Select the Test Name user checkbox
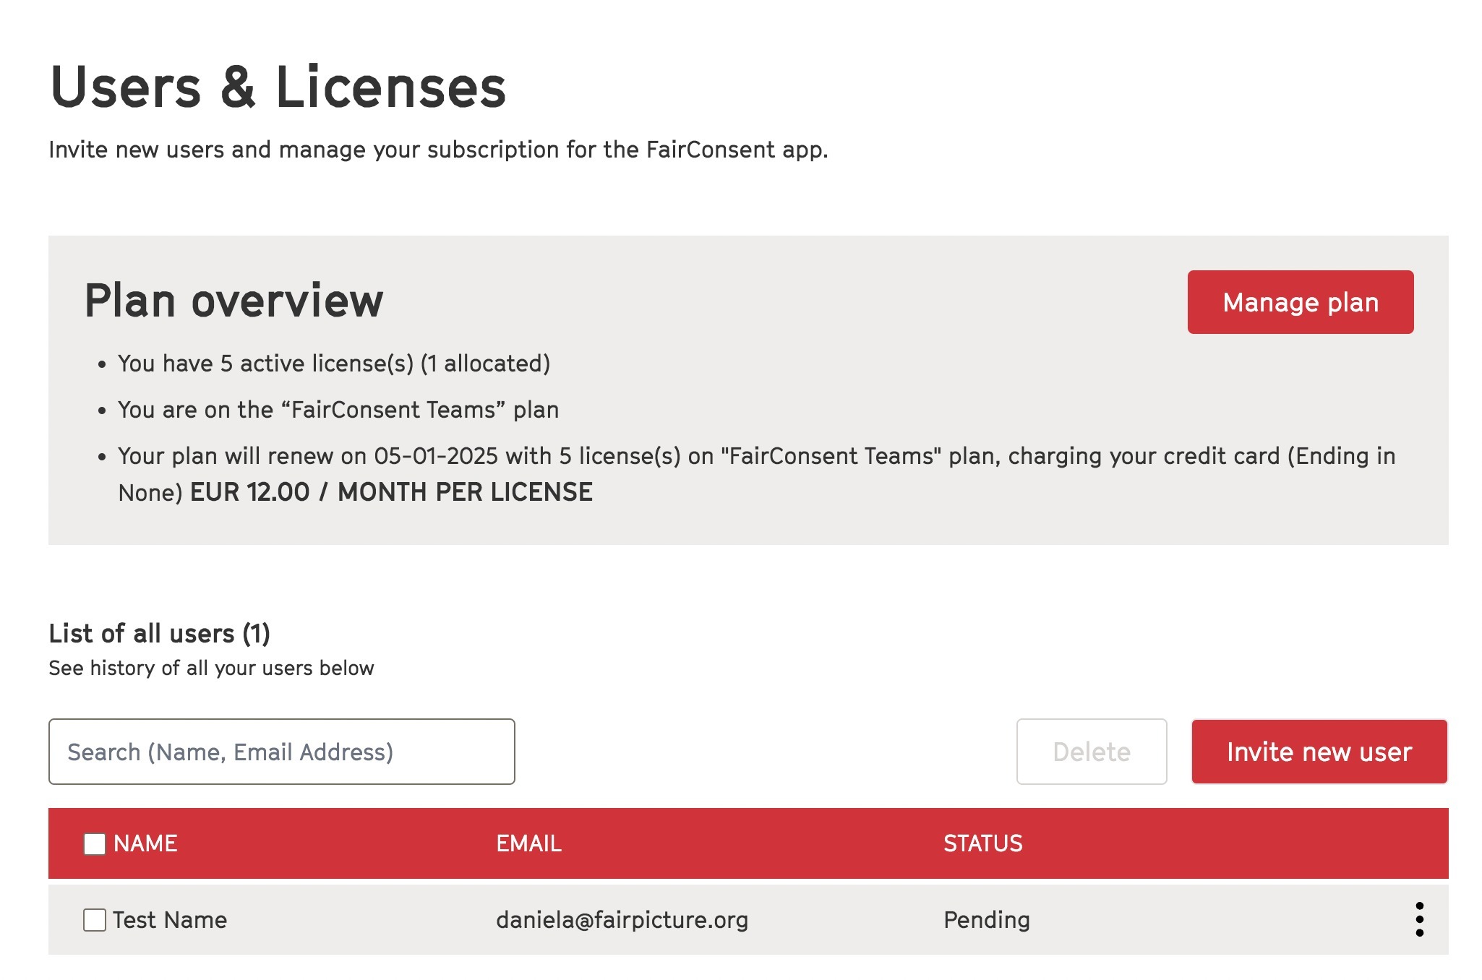The width and height of the screenshot is (1482, 980). point(95,920)
